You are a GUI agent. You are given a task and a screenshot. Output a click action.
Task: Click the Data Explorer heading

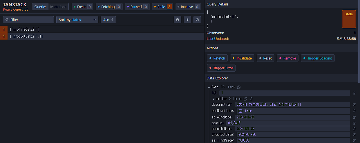(x=217, y=78)
